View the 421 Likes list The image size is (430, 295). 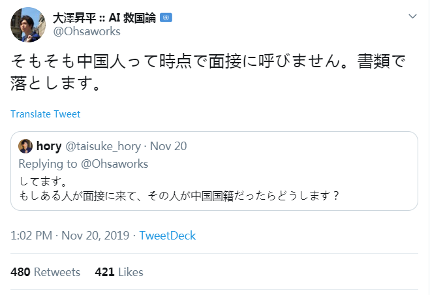click(x=119, y=272)
